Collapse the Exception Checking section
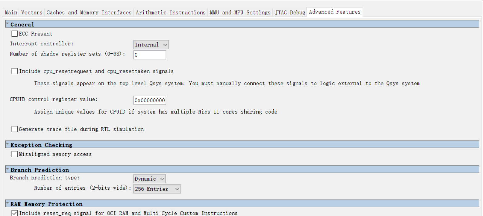Viewport: 483px width, 216px height. click(x=7, y=145)
